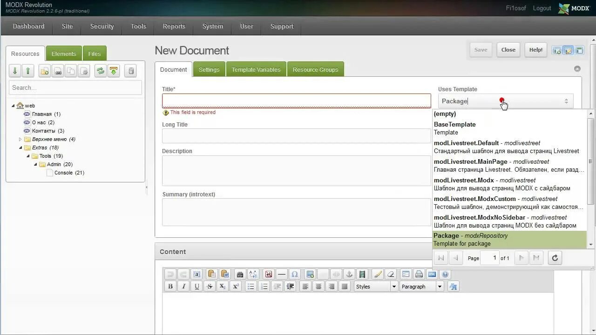Image resolution: width=596 pixels, height=335 pixels.
Task: Expand the Верхнее меню folder
Action: click(x=20, y=139)
